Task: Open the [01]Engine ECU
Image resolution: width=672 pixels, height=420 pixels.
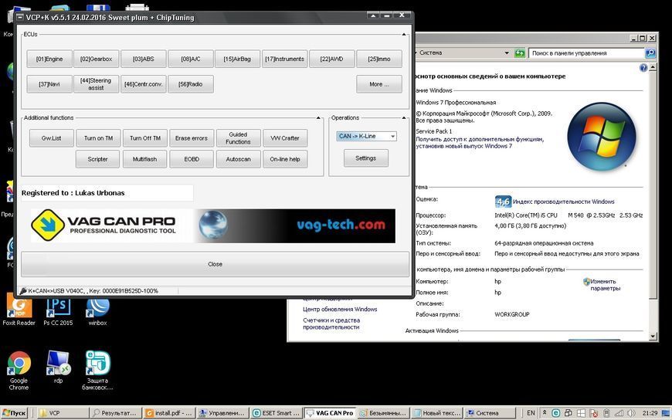Action: (49, 59)
